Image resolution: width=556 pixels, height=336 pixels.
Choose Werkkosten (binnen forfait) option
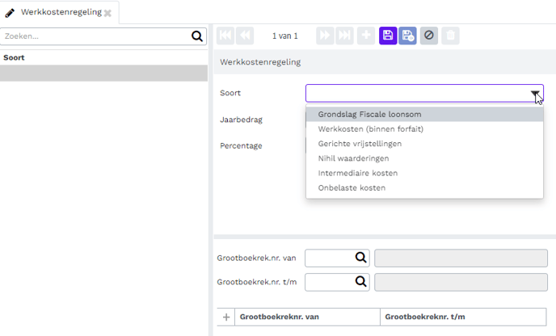coord(370,128)
